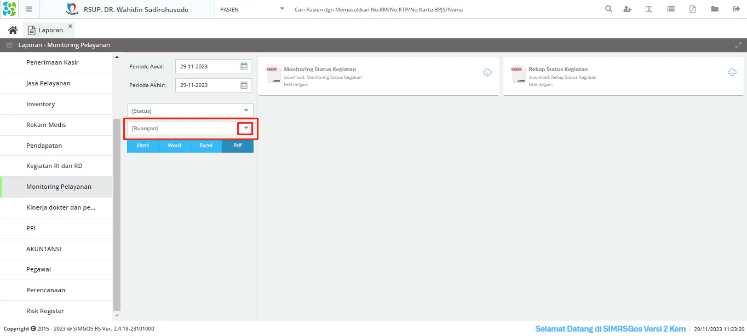Open the Jasa Pelayanan menu

56,83
